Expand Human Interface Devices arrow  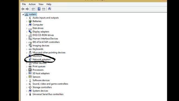[27, 39]
